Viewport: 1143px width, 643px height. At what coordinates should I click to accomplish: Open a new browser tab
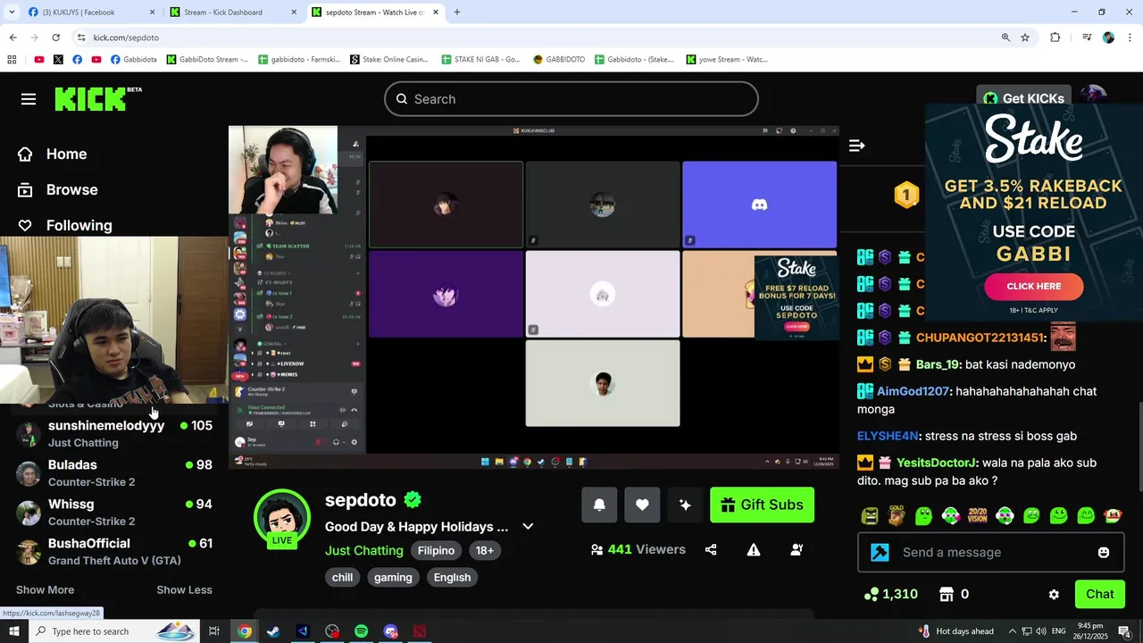[x=457, y=13]
